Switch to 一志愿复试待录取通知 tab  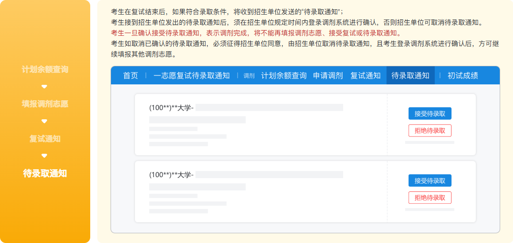(191, 76)
